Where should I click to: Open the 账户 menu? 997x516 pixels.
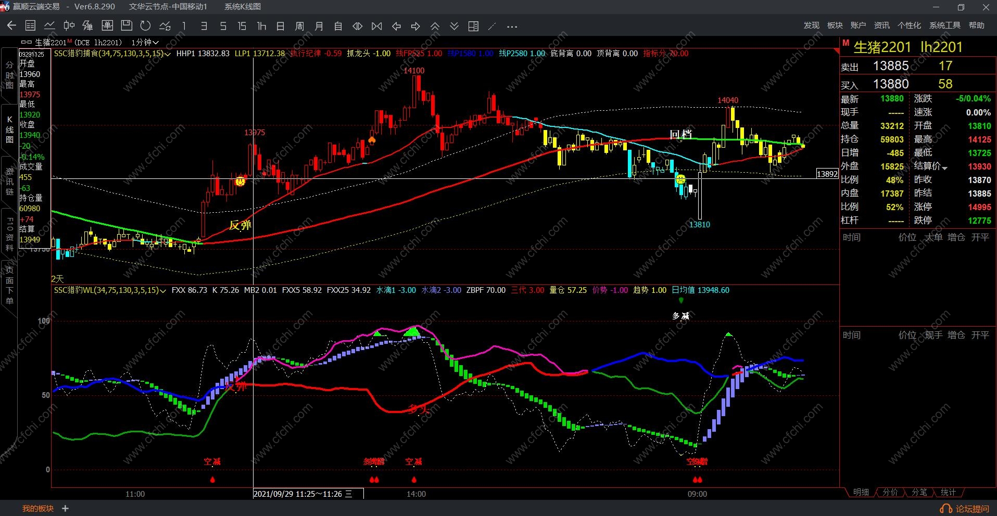[858, 25]
